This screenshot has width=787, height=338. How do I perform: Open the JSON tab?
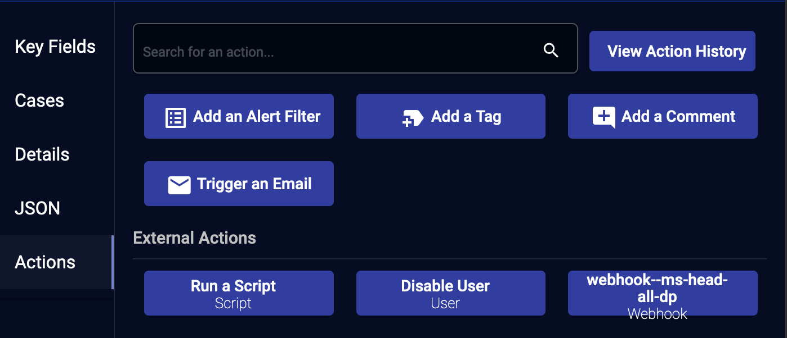click(x=37, y=208)
